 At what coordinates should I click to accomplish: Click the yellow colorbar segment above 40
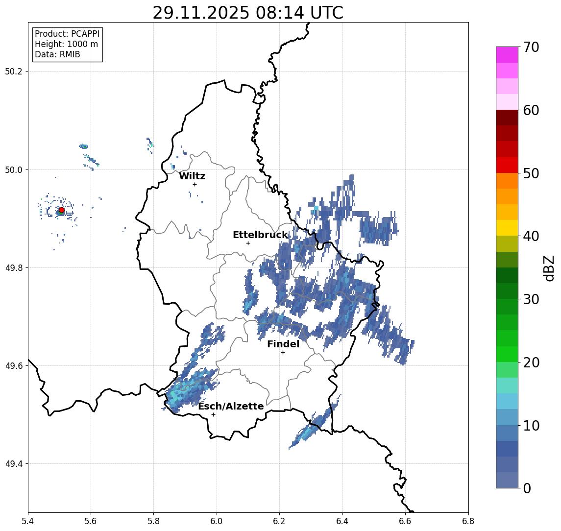507,228
